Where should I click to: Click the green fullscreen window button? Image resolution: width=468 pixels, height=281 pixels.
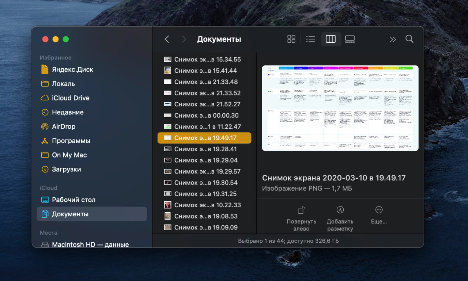click(66, 39)
